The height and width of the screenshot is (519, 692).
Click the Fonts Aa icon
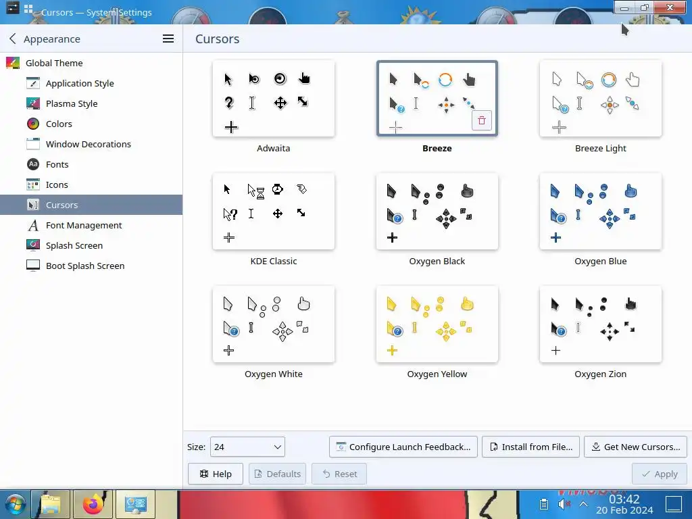[x=33, y=165]
